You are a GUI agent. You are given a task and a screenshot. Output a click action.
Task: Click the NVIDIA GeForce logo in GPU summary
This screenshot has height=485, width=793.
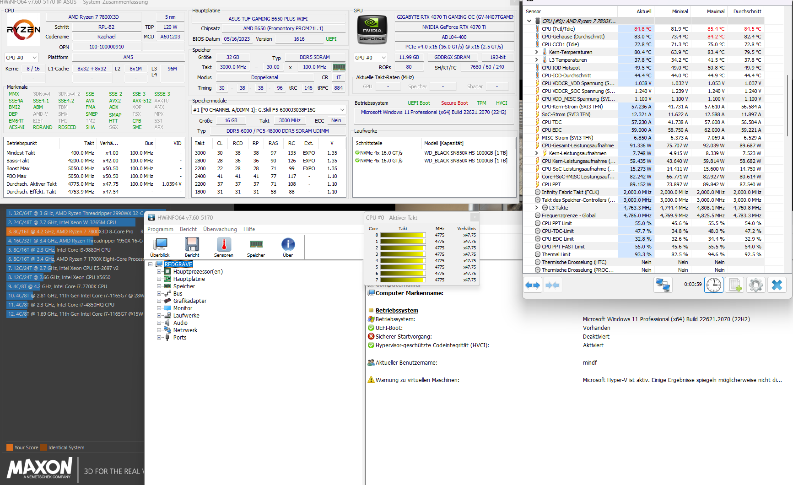click(x=372, y=30)
